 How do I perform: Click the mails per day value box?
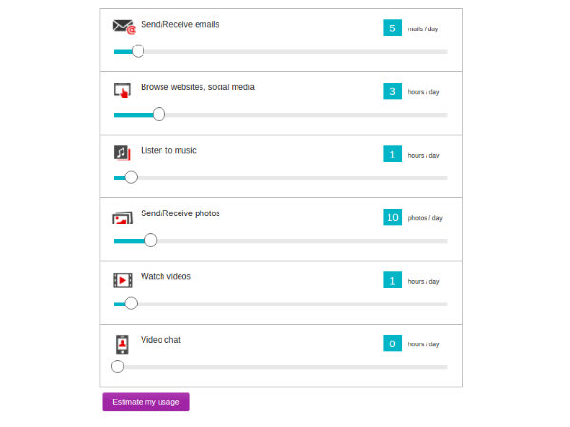click(x=392, y=28)
